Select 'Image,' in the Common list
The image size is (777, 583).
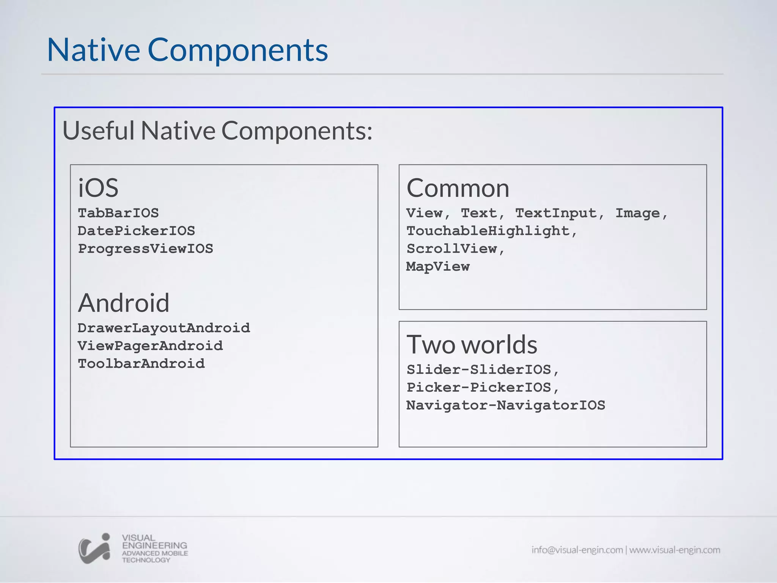click(x=641, y=213)
